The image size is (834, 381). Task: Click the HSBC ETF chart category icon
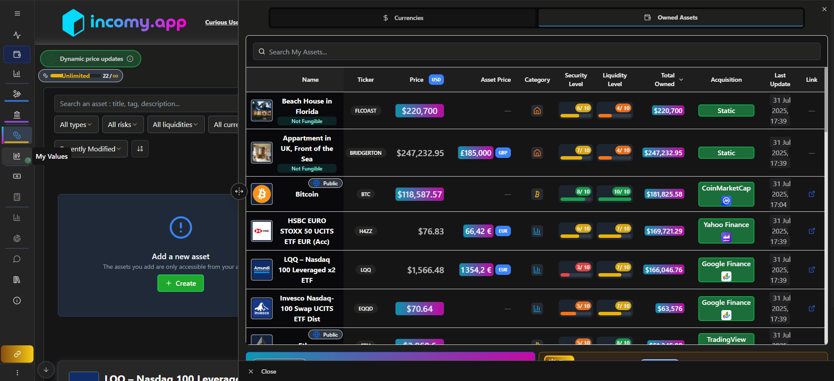pos(537,231)
